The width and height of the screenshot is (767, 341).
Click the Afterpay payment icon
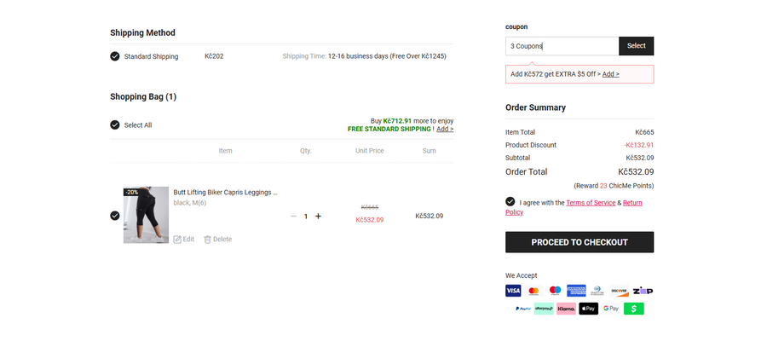click(544, 309)
